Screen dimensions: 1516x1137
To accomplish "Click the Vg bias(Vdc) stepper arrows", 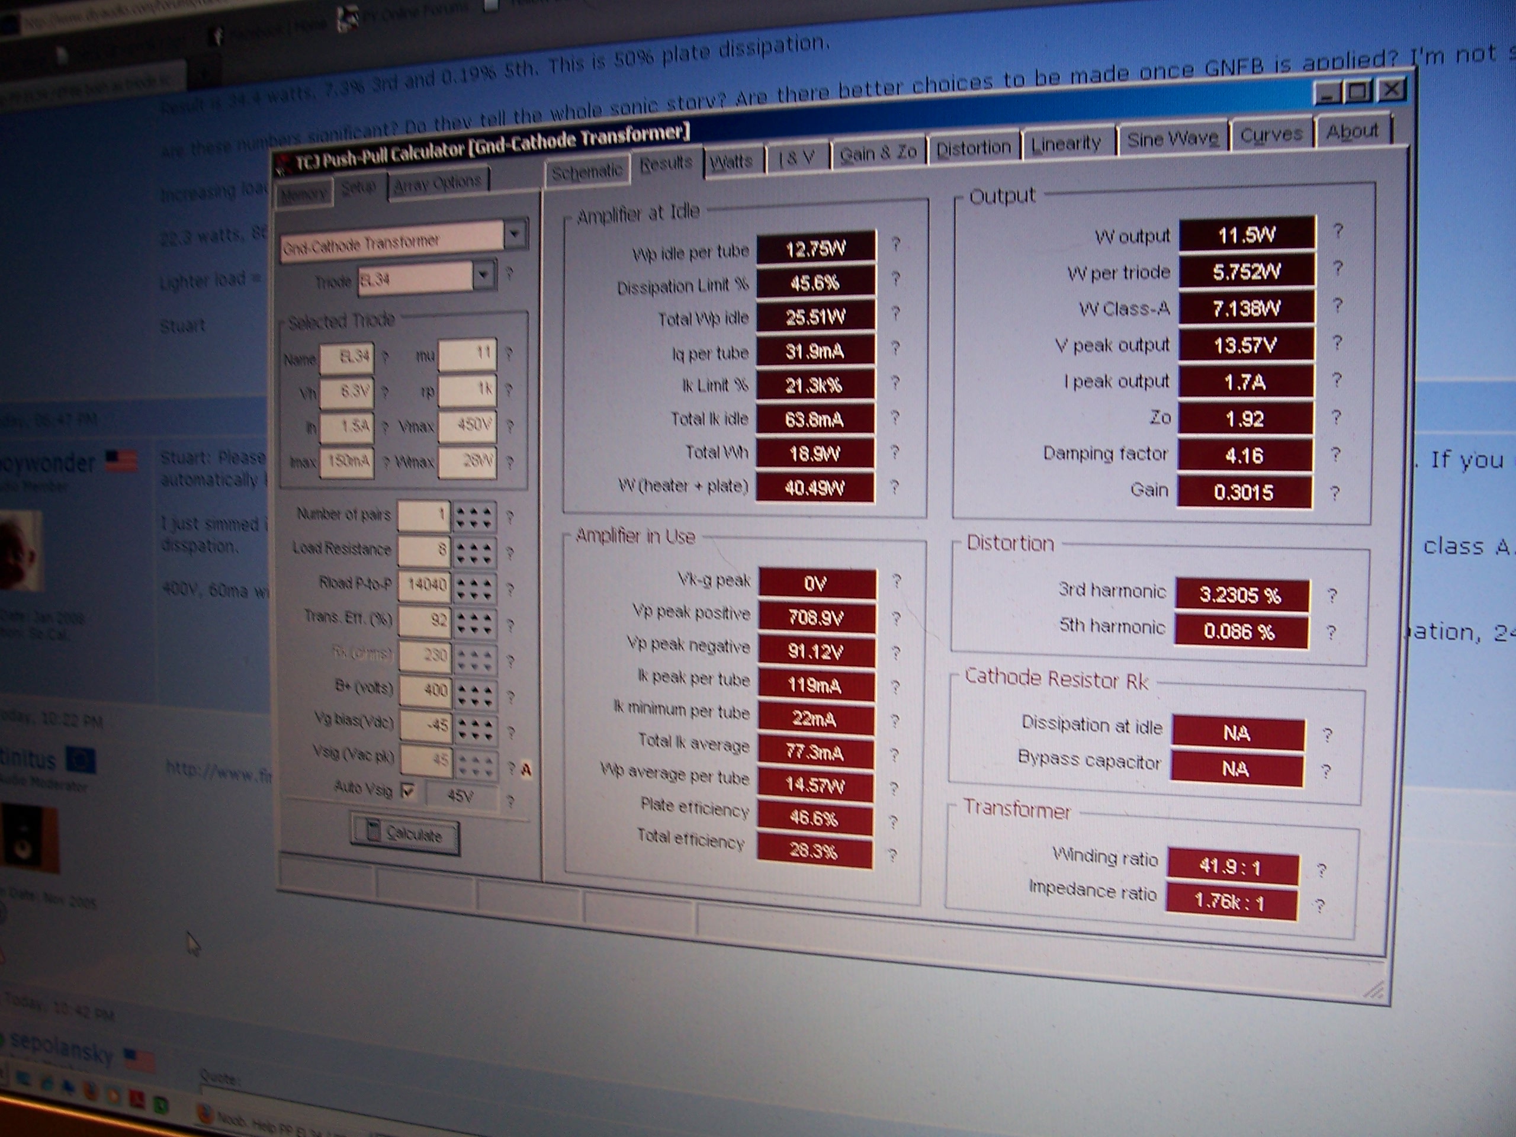I will [x=474, y=731].
